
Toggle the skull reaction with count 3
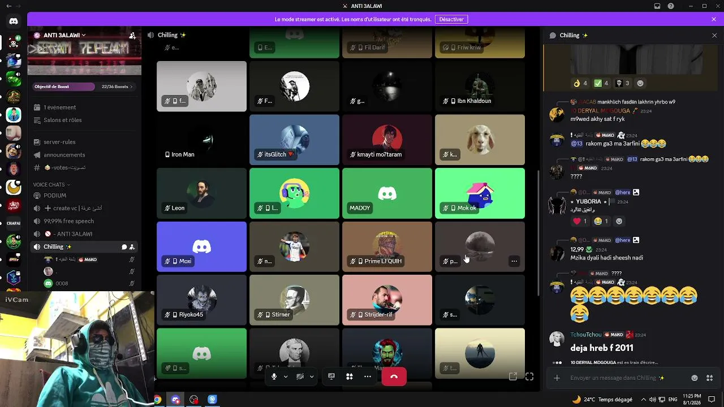623,83
